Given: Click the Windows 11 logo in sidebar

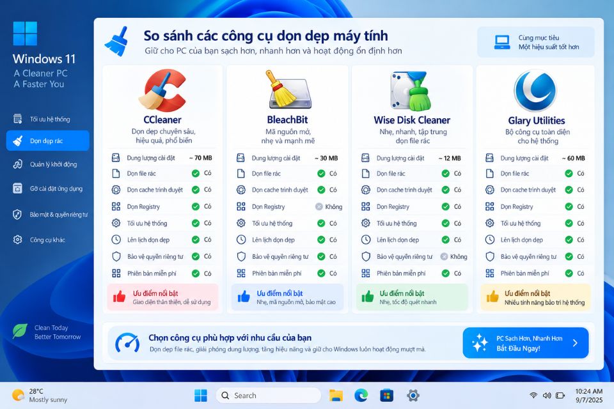Looking at the screenshot, I should 25,34.
